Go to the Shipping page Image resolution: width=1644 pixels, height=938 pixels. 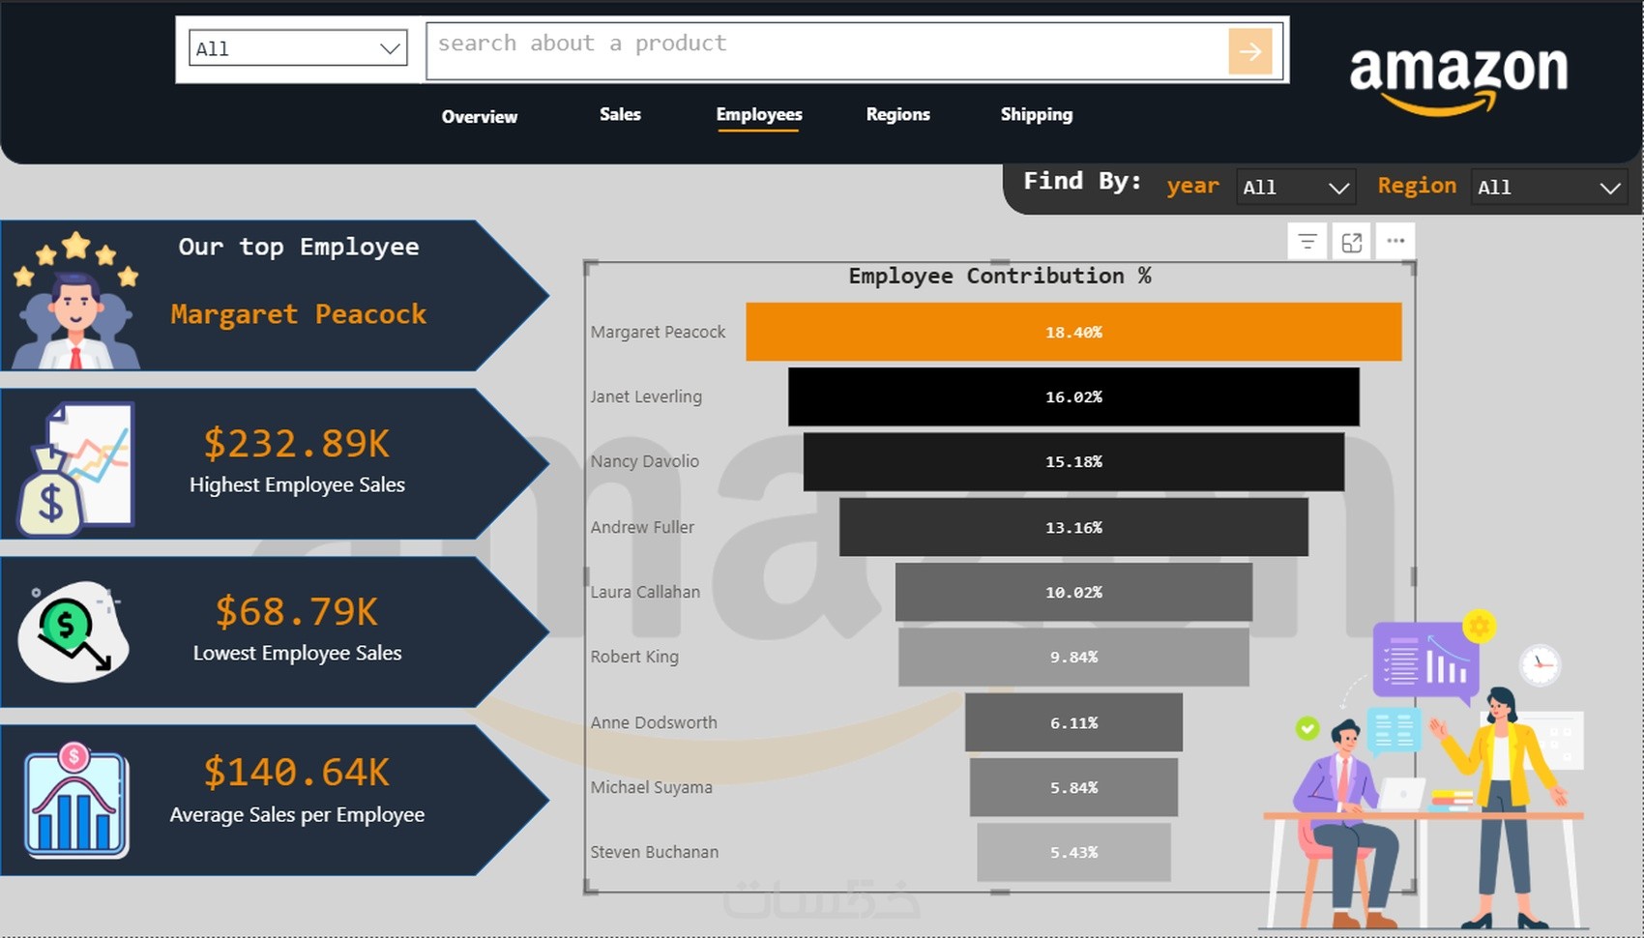(1037, 114)
